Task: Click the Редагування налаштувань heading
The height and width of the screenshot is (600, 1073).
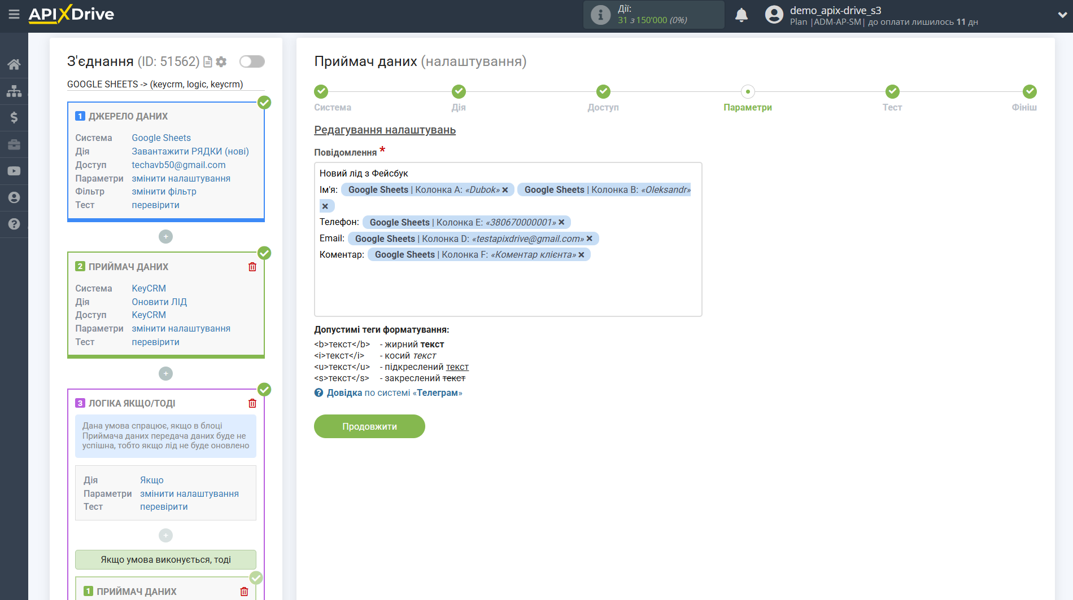Action: [385, 130]
